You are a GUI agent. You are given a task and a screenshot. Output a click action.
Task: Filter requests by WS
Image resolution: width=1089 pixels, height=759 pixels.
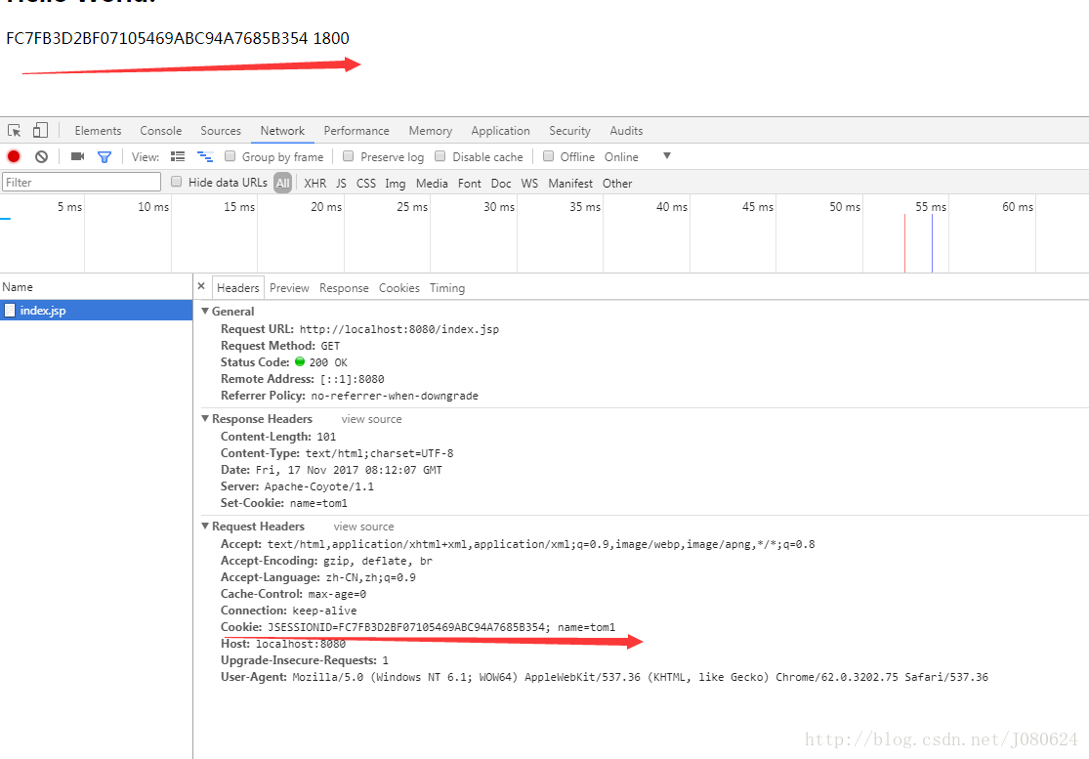tap(529, 184)
